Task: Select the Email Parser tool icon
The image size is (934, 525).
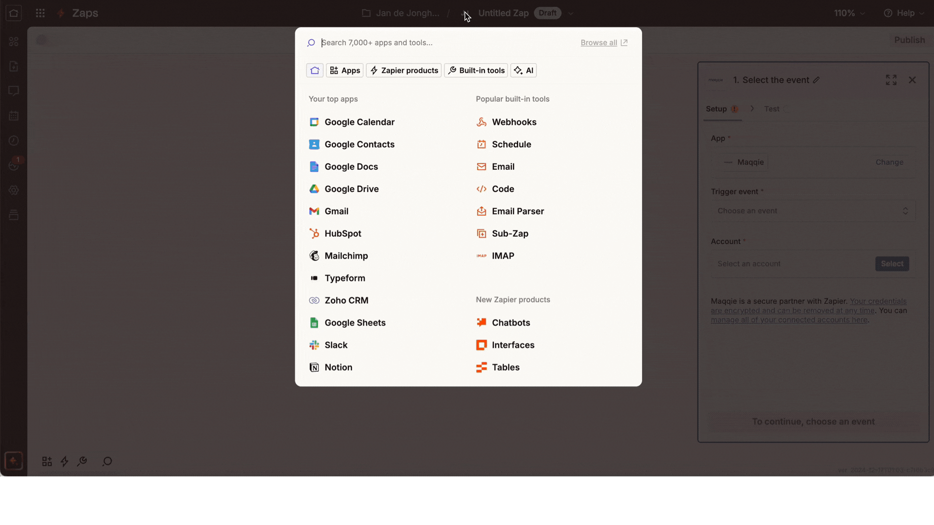Action: [x=481, y=211]
